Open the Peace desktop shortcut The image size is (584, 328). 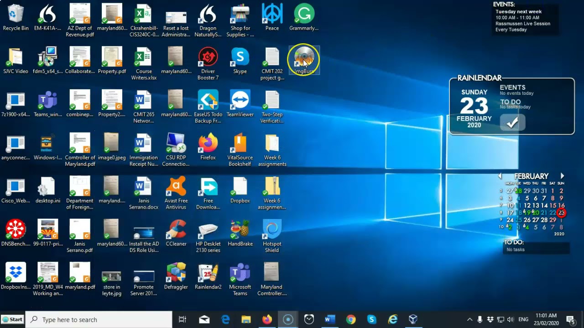pyautogui.click(x=272, y=17)
